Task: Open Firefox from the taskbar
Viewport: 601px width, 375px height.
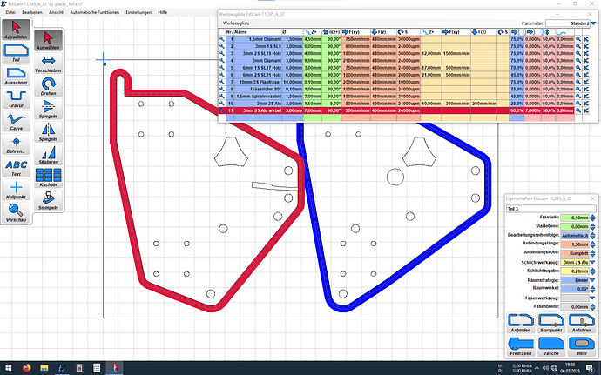Action: tap(26, 368)
